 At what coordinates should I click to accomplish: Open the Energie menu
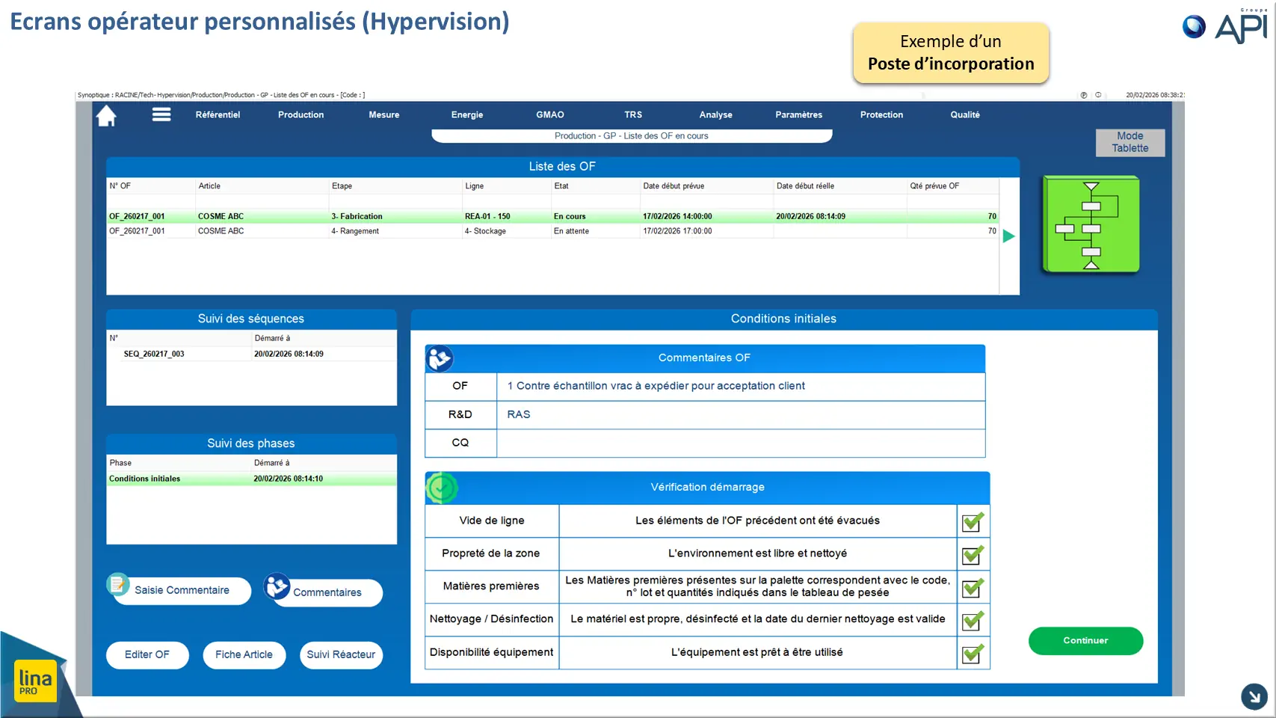click(467, 114)
